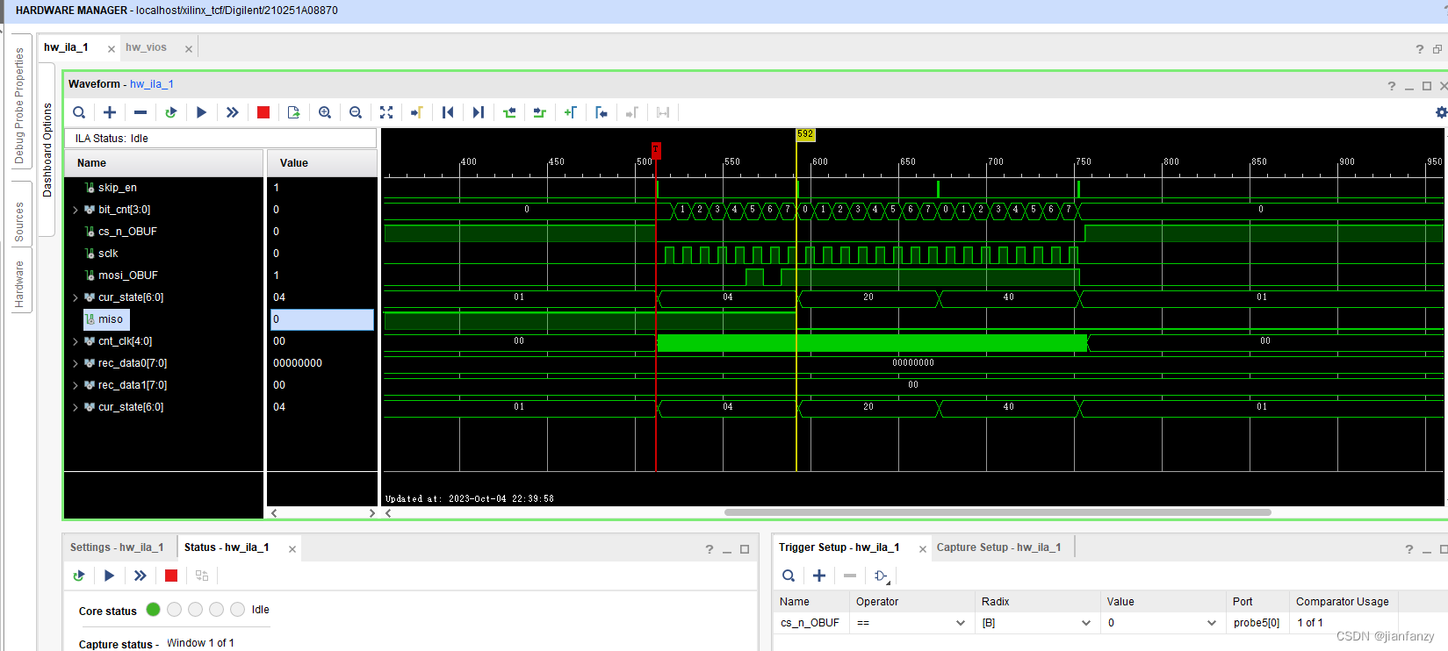Click the Value column header
The width and height of the screenshot is (1448, 651).
click(x=322, y=163)
